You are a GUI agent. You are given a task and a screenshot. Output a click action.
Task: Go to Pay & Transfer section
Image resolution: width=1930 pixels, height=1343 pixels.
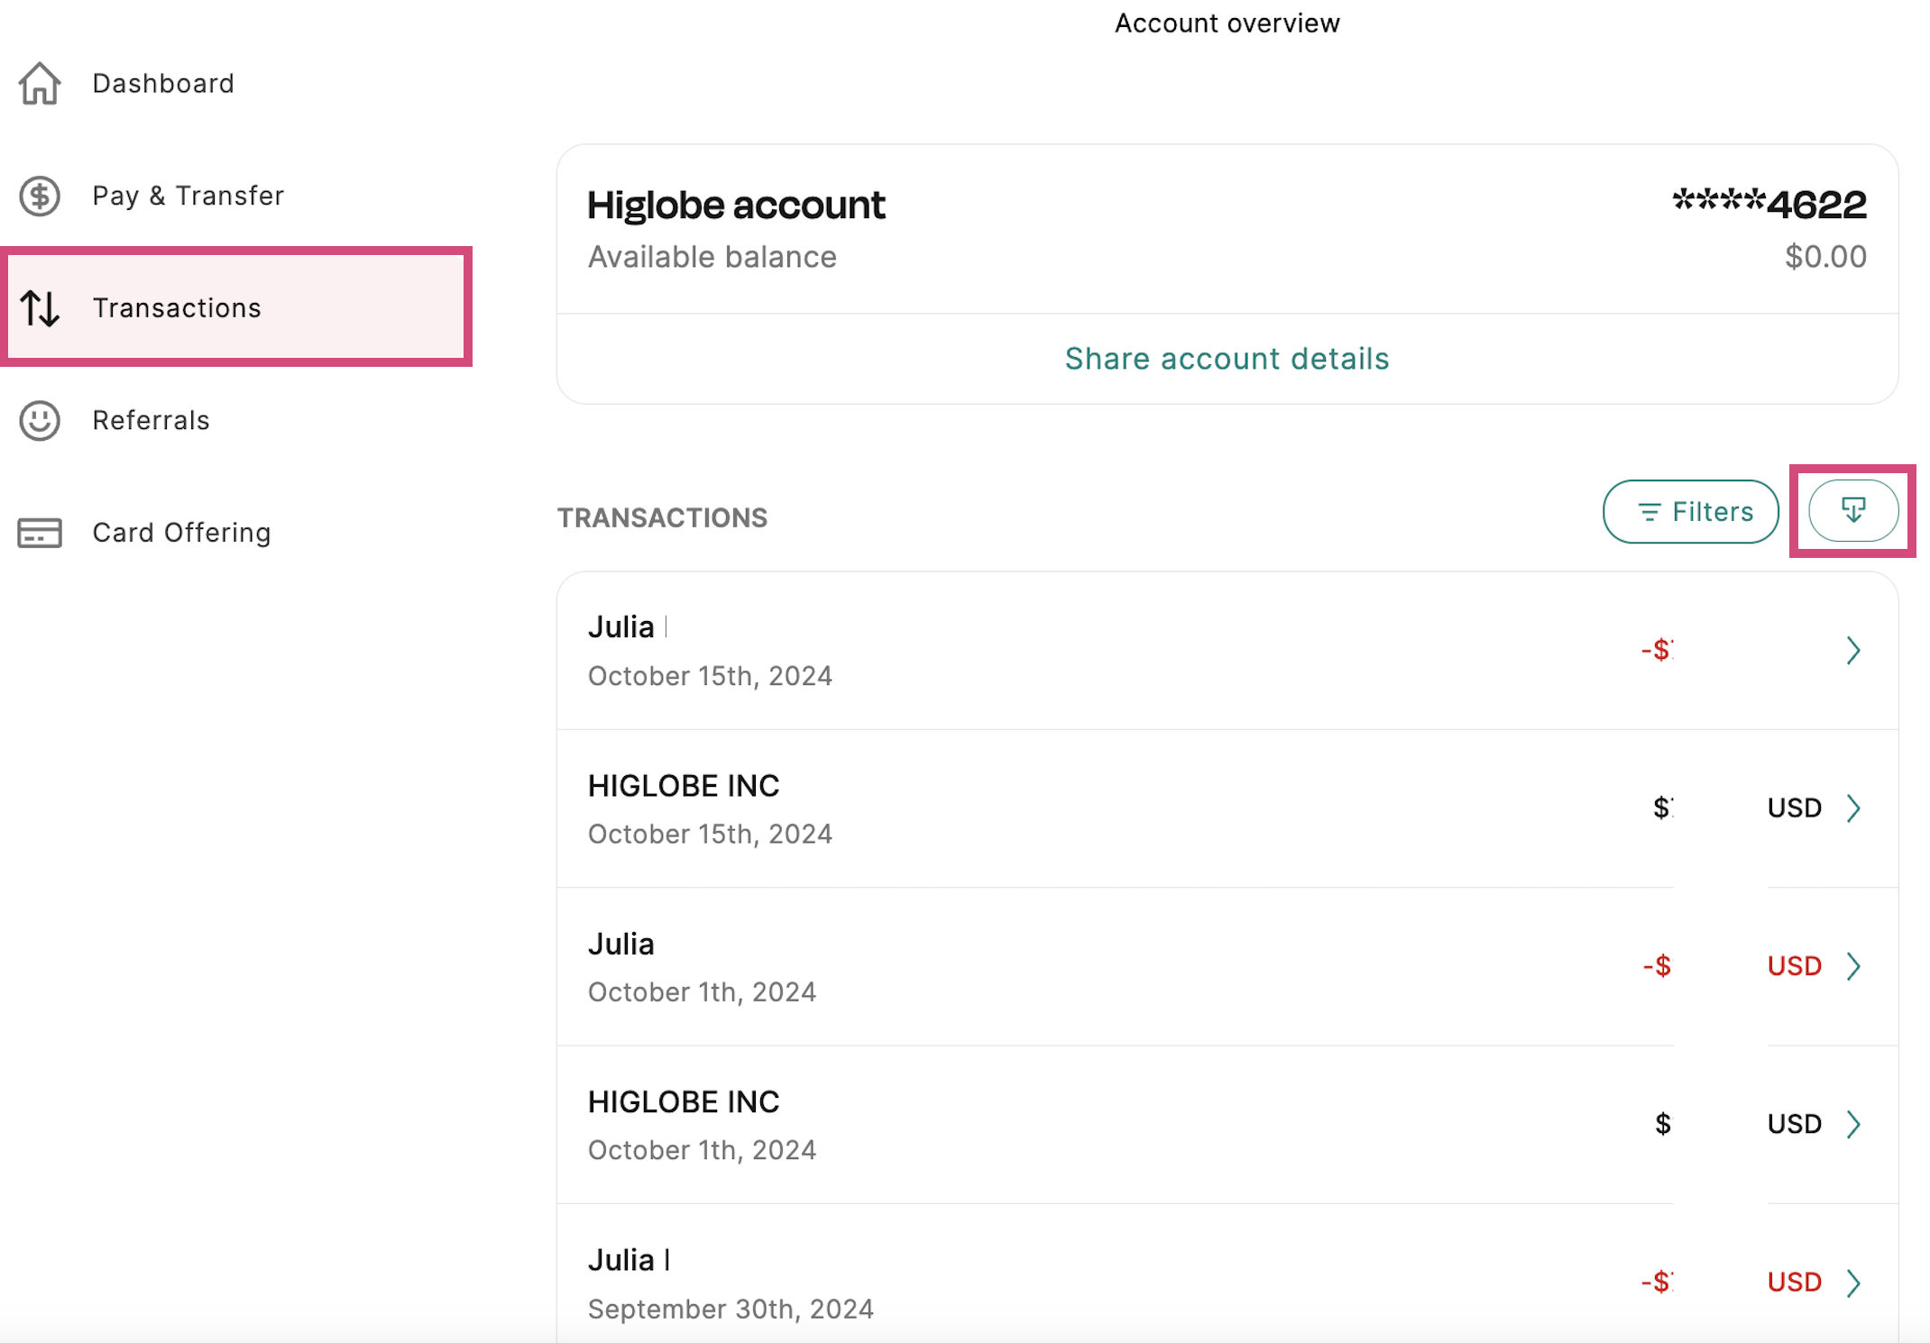point(188,196)
